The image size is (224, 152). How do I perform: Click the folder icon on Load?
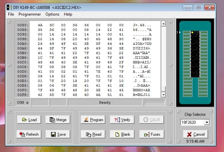coord(25,119)
